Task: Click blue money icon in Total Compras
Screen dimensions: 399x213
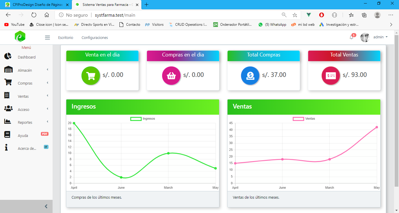Action: pos(250,75)
